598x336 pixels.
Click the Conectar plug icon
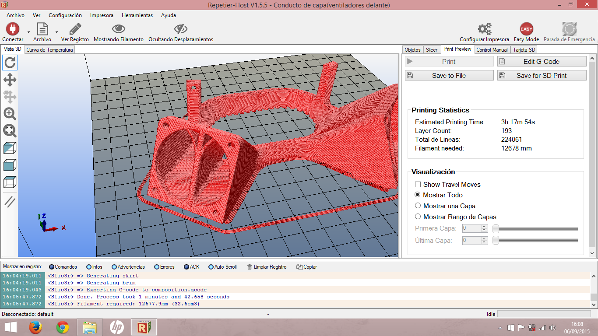13,29
